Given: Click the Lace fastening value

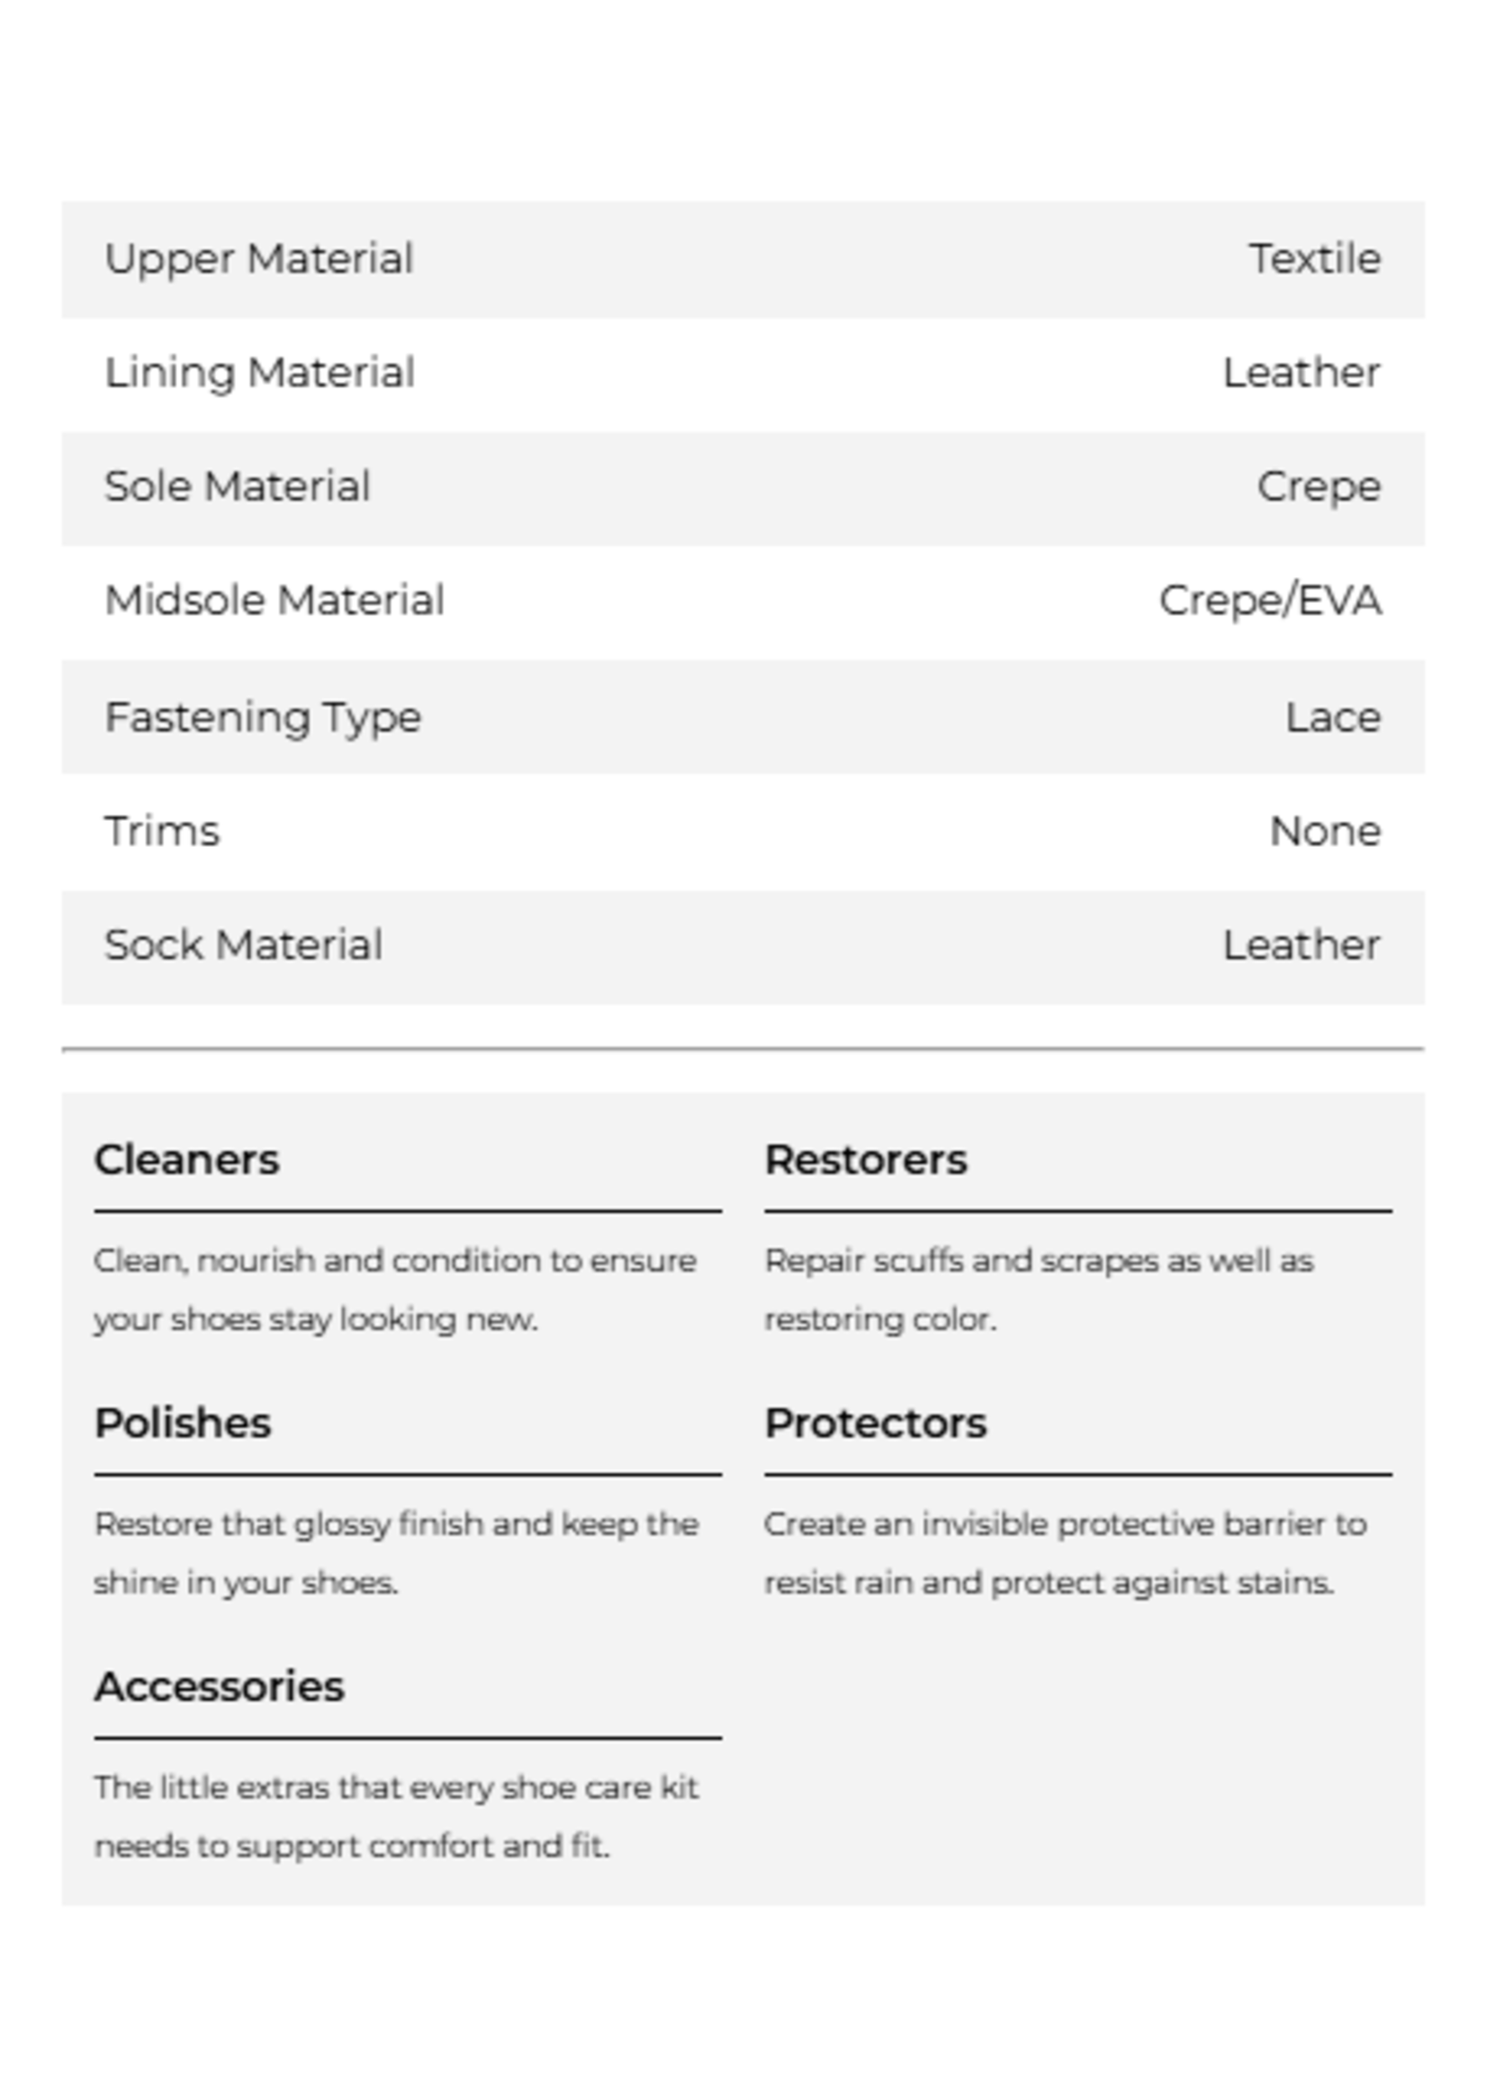Looking at the screenshot, I should tap(1332, 717).
